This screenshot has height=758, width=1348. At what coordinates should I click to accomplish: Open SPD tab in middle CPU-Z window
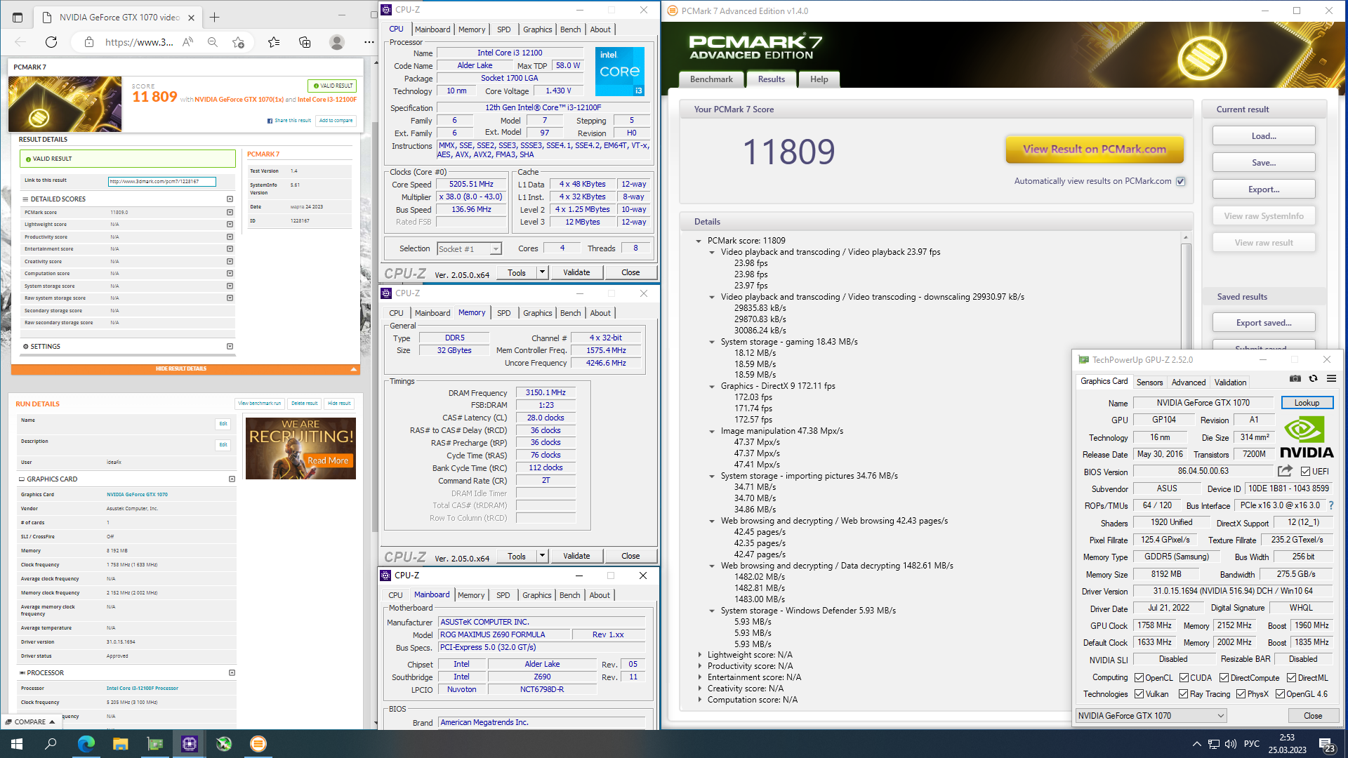[503, 313]
